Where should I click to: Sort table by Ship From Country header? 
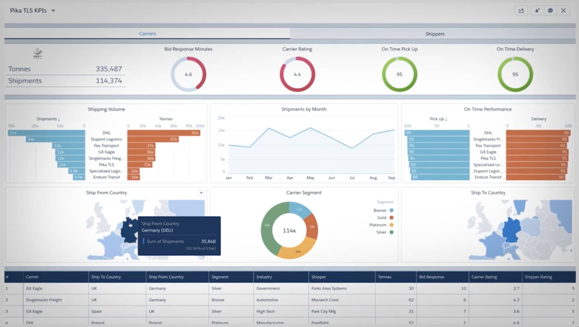click(x=177, y=277)
